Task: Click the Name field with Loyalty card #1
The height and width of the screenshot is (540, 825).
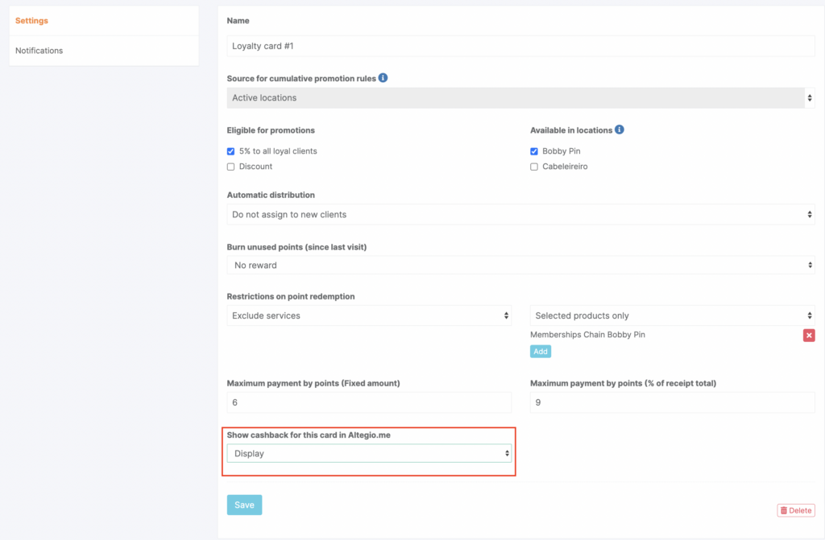Action: click(520, 46)
